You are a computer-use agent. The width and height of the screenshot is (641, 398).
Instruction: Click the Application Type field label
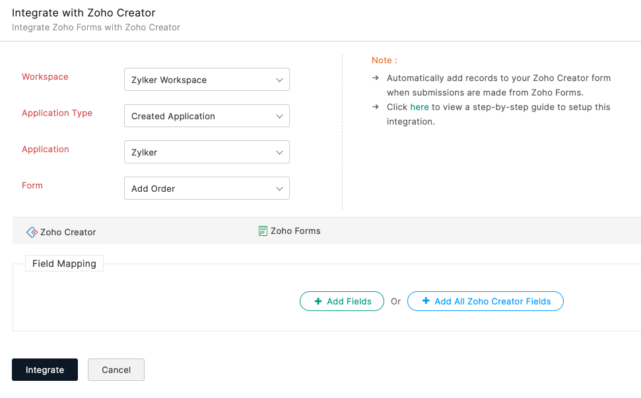pos(57,113)
